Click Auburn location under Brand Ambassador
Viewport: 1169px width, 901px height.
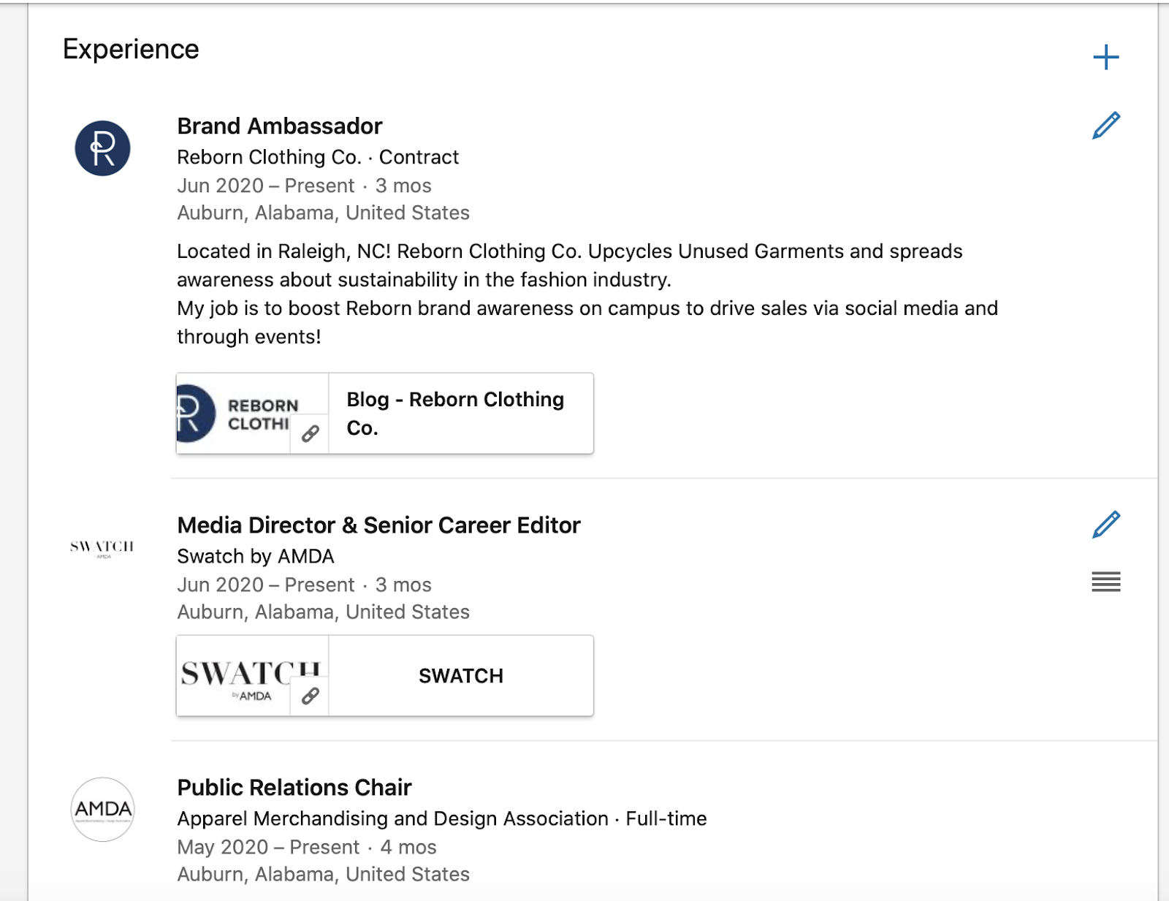click(x=324, y=213)
